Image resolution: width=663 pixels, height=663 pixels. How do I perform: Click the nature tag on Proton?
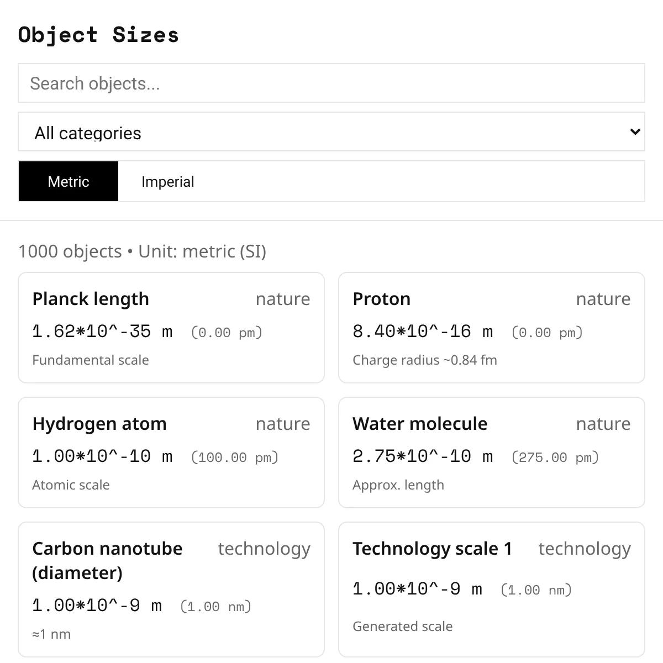click(x=603, y=299)
